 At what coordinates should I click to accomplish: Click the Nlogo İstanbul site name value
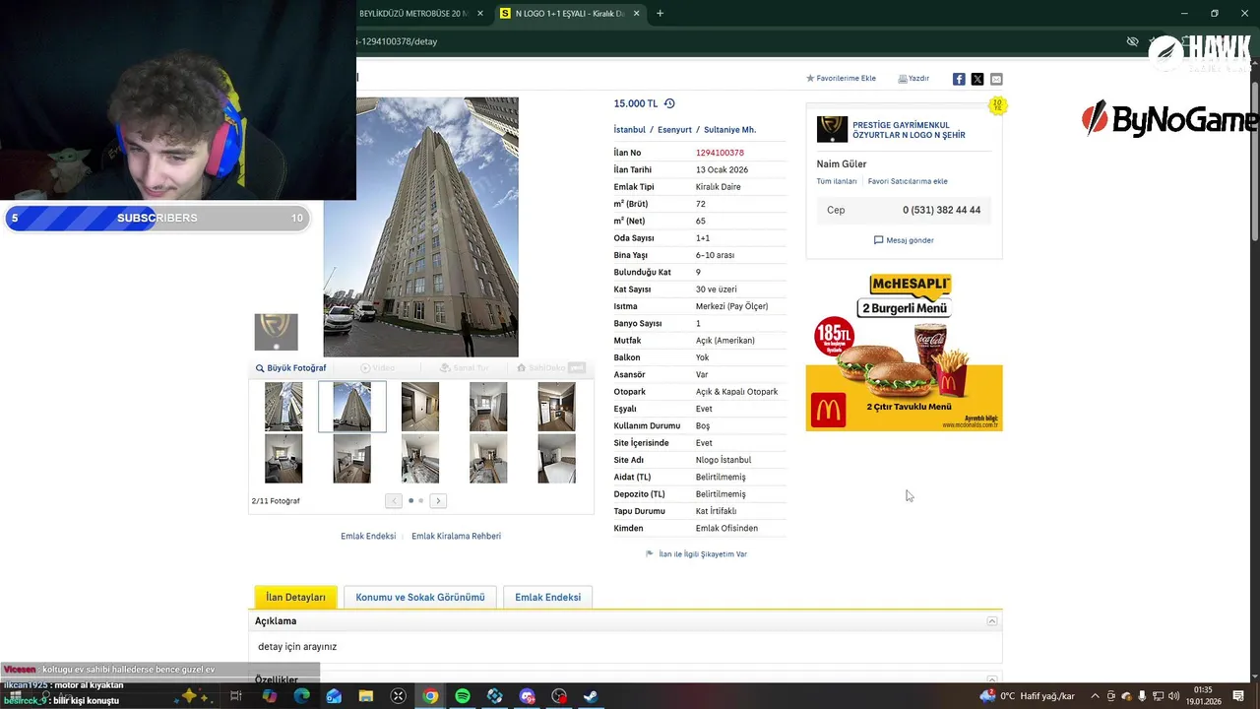724,460
